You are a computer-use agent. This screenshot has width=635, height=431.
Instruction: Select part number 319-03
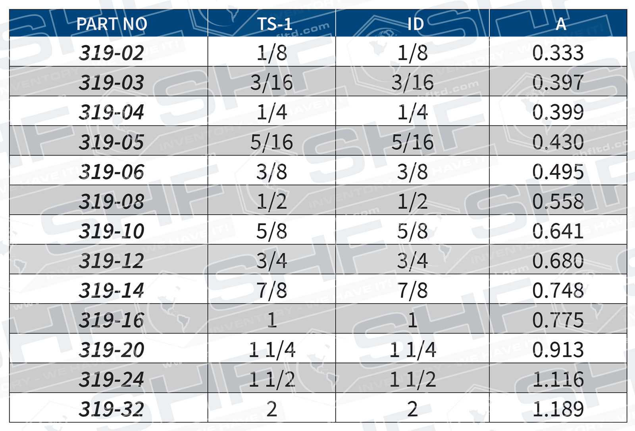pos(112,82)
